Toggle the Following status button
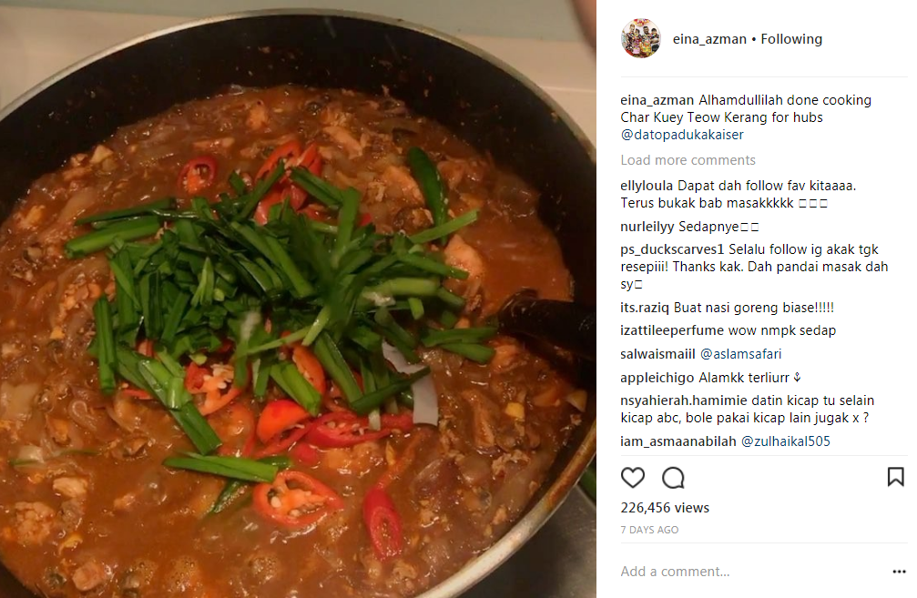 pyautogui.click(x=791, y=39)
